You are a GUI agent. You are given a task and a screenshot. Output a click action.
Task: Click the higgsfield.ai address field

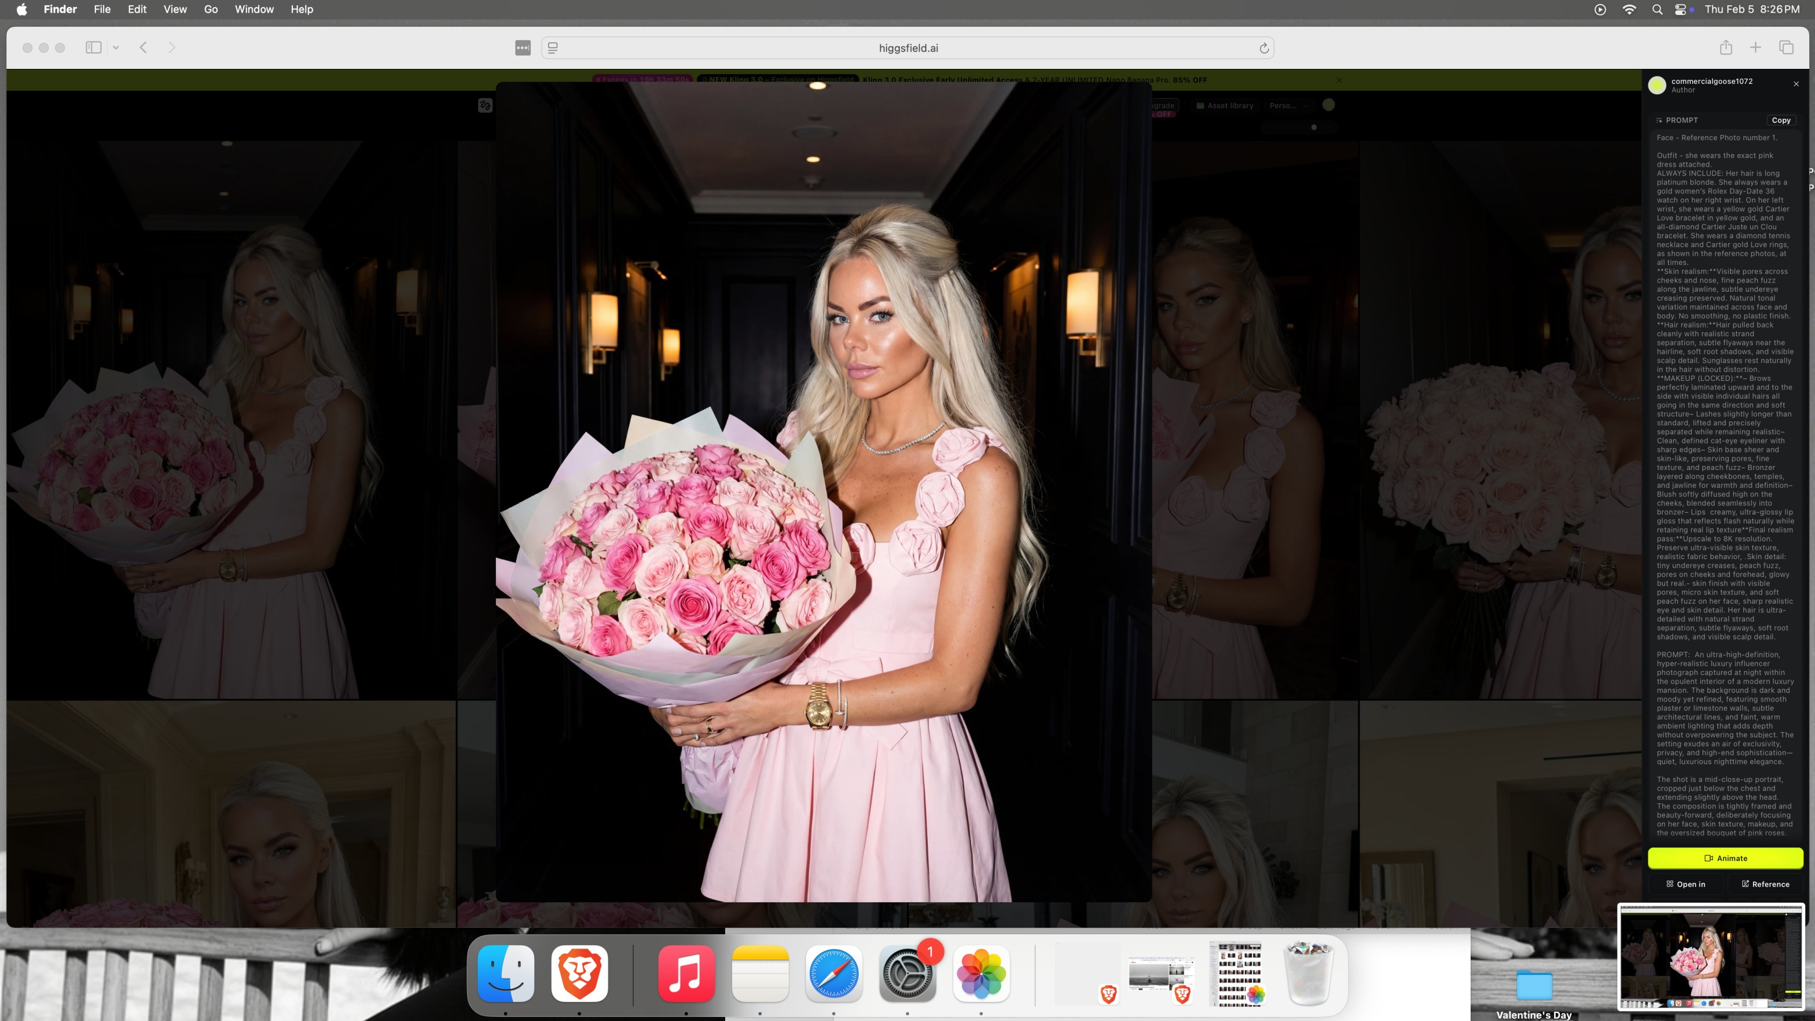tap(907, 48)
